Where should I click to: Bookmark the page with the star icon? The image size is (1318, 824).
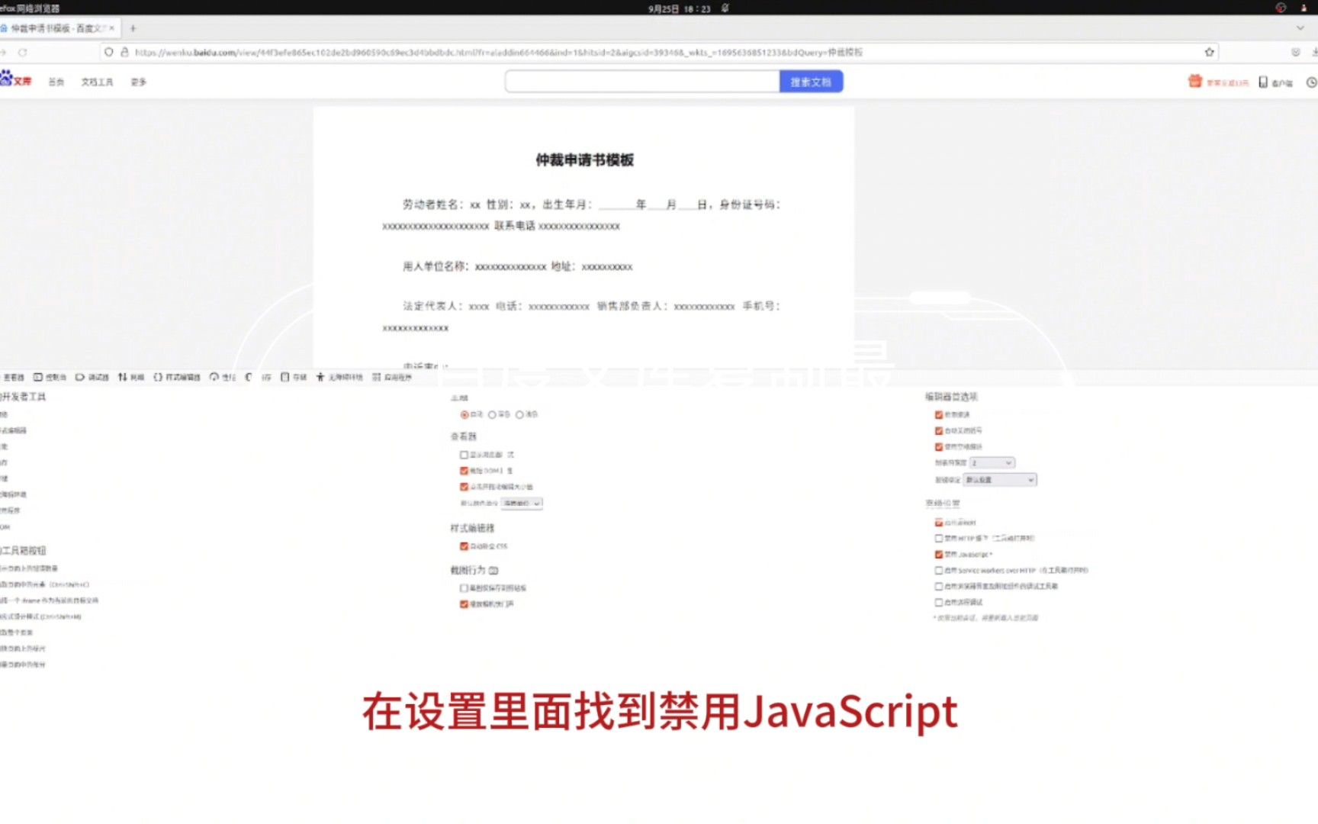1209,52
